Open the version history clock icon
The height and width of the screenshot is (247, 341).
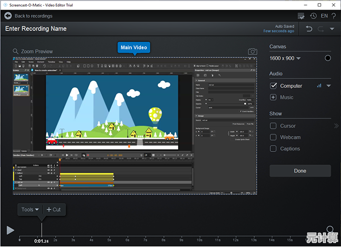(313, 16)
